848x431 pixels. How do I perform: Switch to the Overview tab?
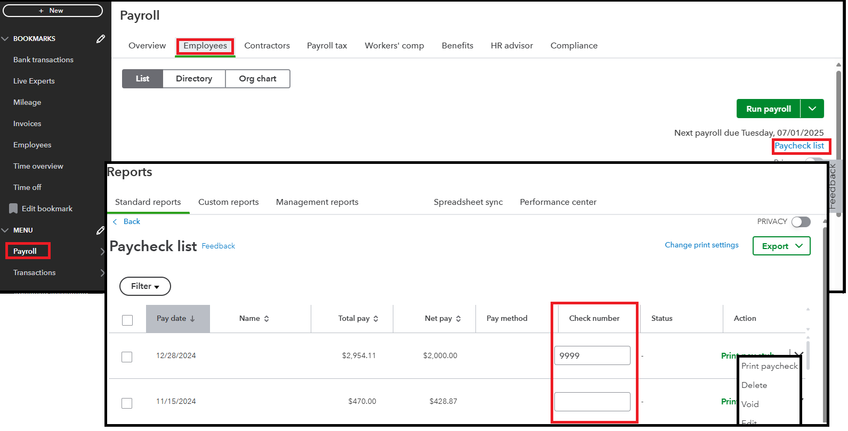click(147, 46)
